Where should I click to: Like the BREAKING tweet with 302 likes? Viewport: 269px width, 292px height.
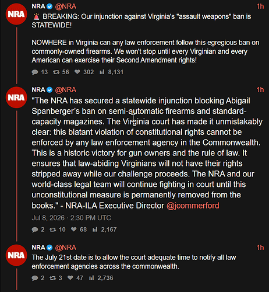[x=77, y=72]
